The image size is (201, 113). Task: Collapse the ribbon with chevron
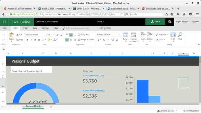pyautogui.click(x=199, y=44)
